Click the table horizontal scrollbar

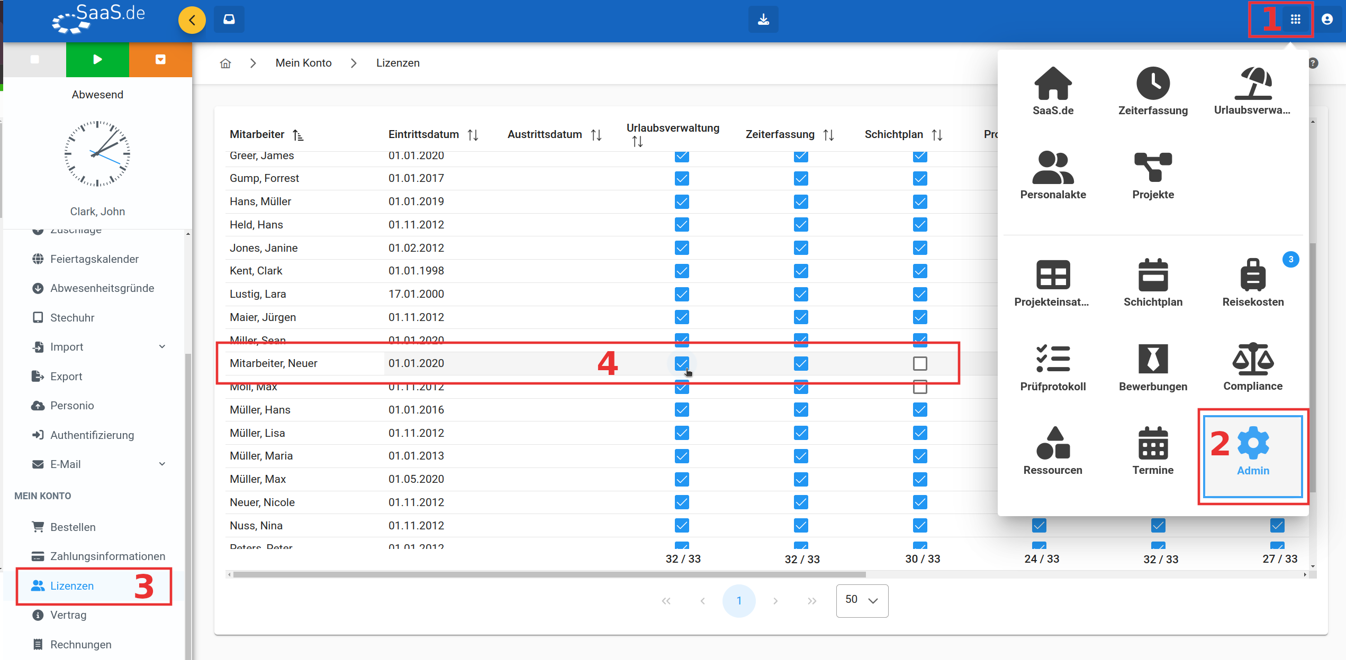pos(549,574)
